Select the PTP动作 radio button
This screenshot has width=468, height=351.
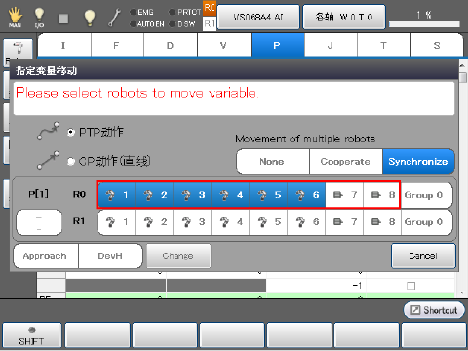(x=71, y=133)
